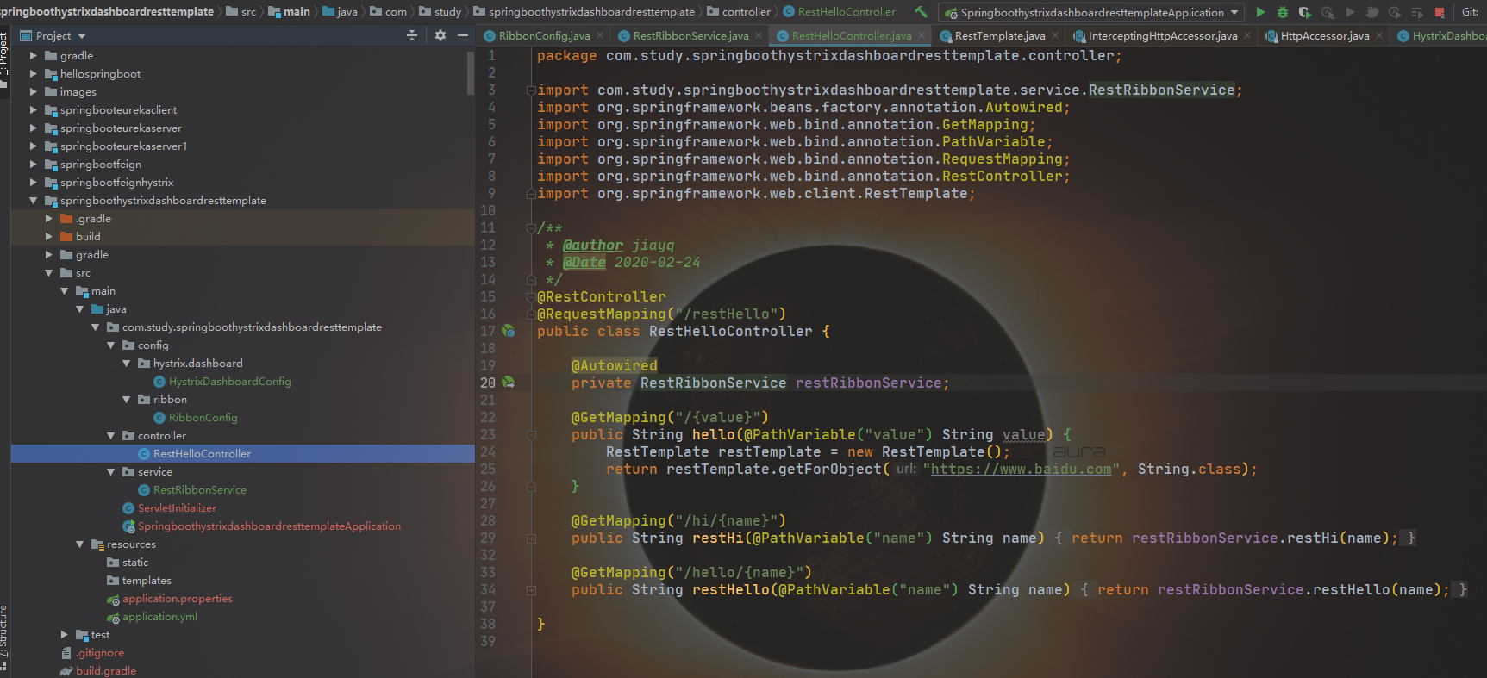
Task: Expand the folded restHi method on line 29
Action: coord(531,538)
